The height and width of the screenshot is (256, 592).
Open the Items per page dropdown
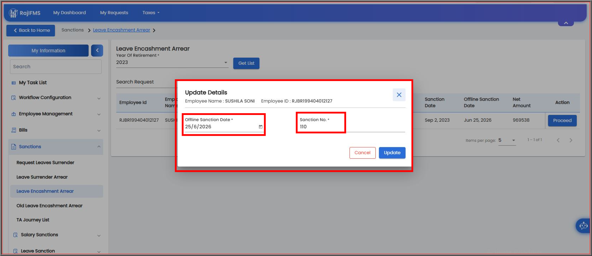(x=507, y=140)
